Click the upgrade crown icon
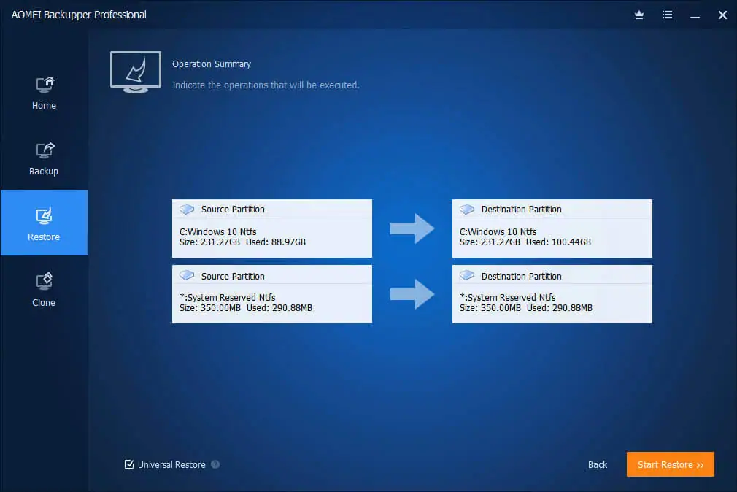The height and width of the screenshot is (492, 737). 639,15
